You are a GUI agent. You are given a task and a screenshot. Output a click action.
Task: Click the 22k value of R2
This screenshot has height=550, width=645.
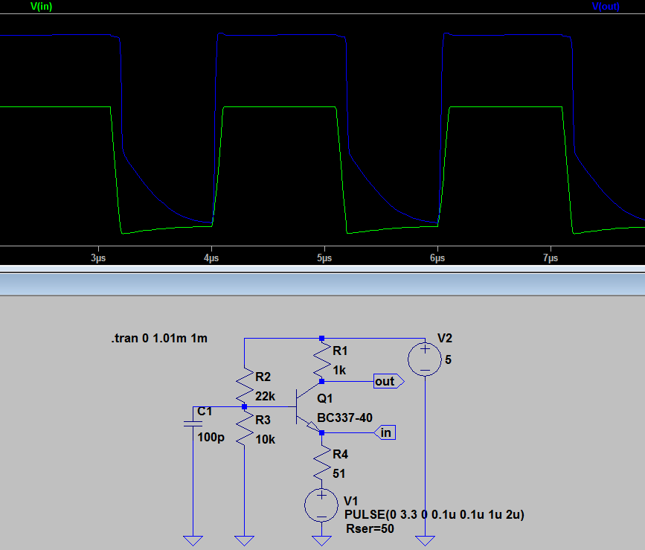265,396
